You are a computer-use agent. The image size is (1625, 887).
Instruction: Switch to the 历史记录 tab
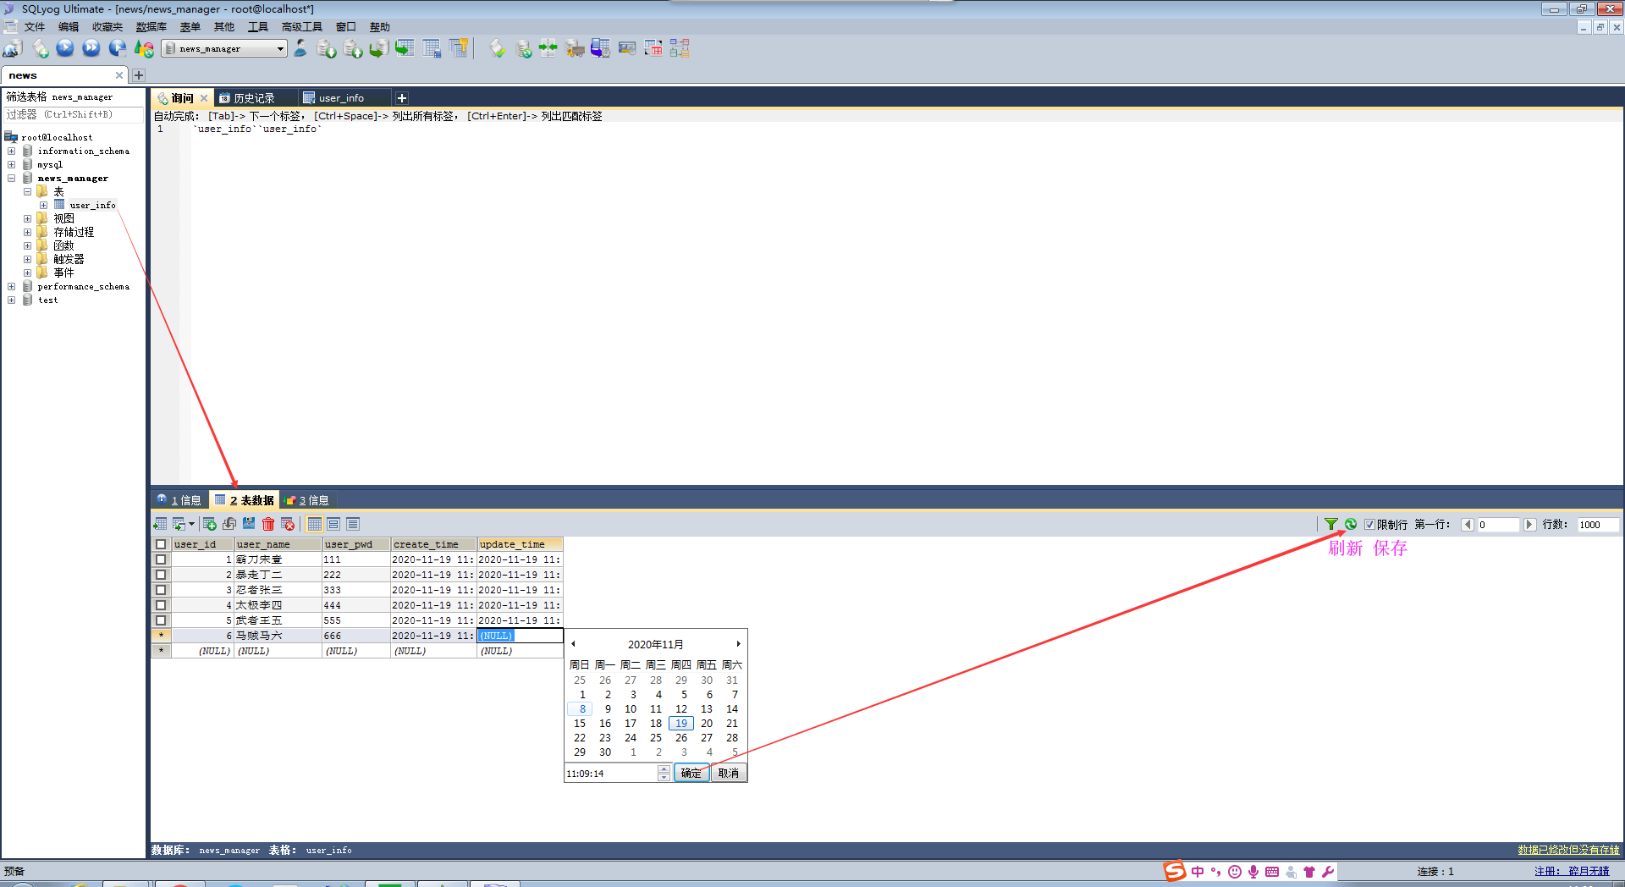pyautogui.click(x=256, y=97)
